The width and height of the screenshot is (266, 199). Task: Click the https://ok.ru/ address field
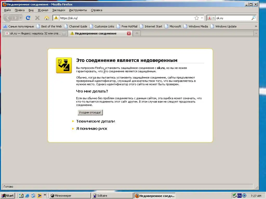(126, 18)
